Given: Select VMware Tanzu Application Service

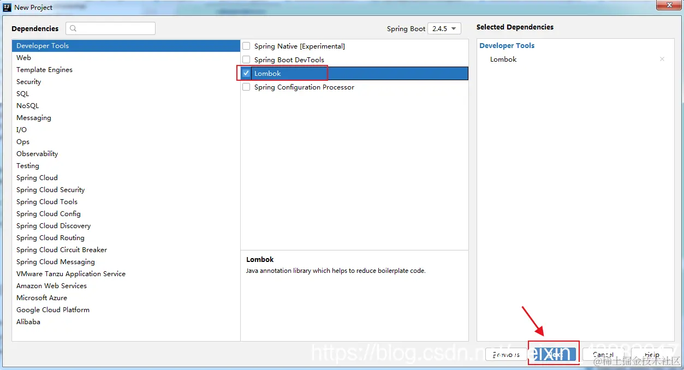Looking at the screenshot, I should [x=126, y=274].
